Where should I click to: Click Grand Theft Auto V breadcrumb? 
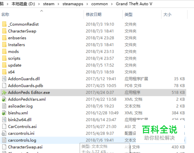134,4
